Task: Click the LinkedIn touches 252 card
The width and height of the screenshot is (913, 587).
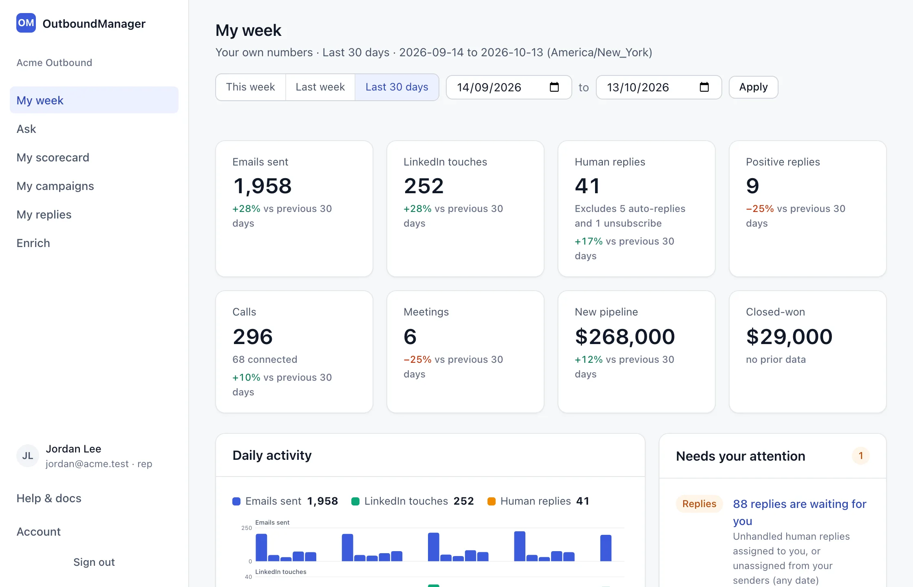Action: pos(465,209)
